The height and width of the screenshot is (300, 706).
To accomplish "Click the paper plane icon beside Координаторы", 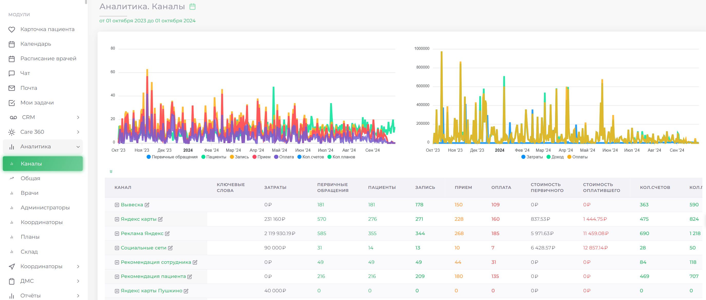I will [12, 266].
